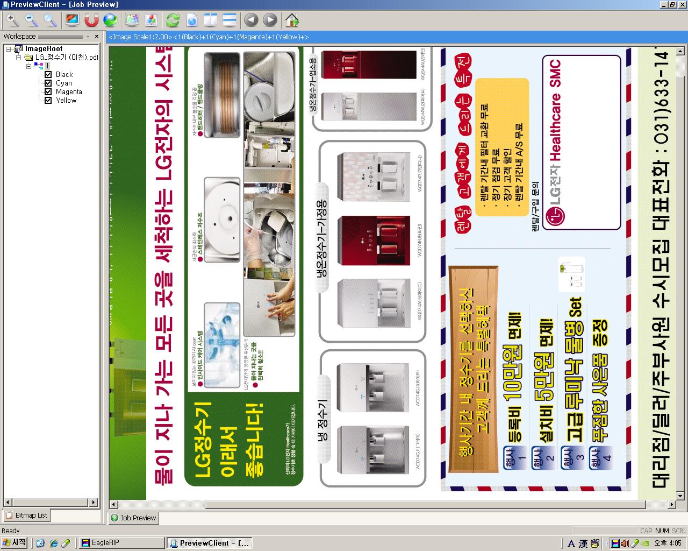Go to the previous page arrow

[x=251, y=20]
